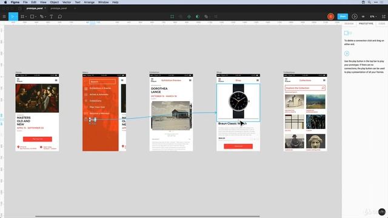The height and width of the screenshot is (218, 388).
Task: Select the DOROTHEA LANGE heading text
Action: point(159,90)
